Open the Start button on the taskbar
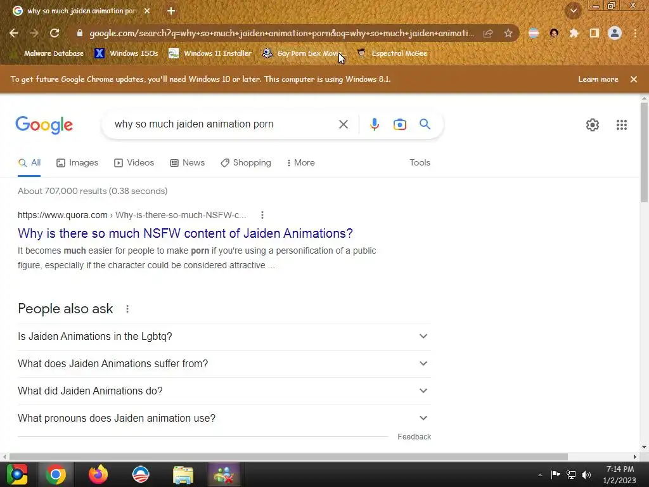Screen dimensions: 649x487 (x=17, y=474)
